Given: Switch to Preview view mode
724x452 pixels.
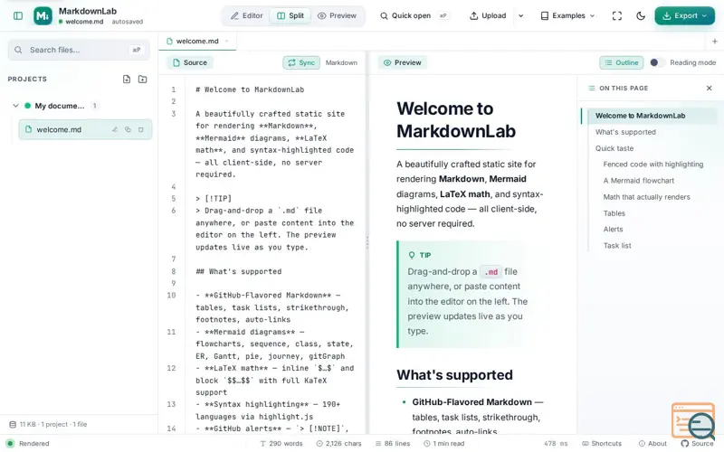Looking at the screenshot, I should 337,15.
